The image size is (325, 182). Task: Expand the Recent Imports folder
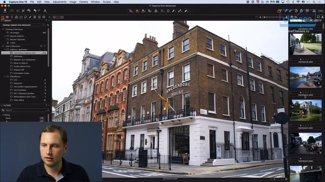point(5,36)
